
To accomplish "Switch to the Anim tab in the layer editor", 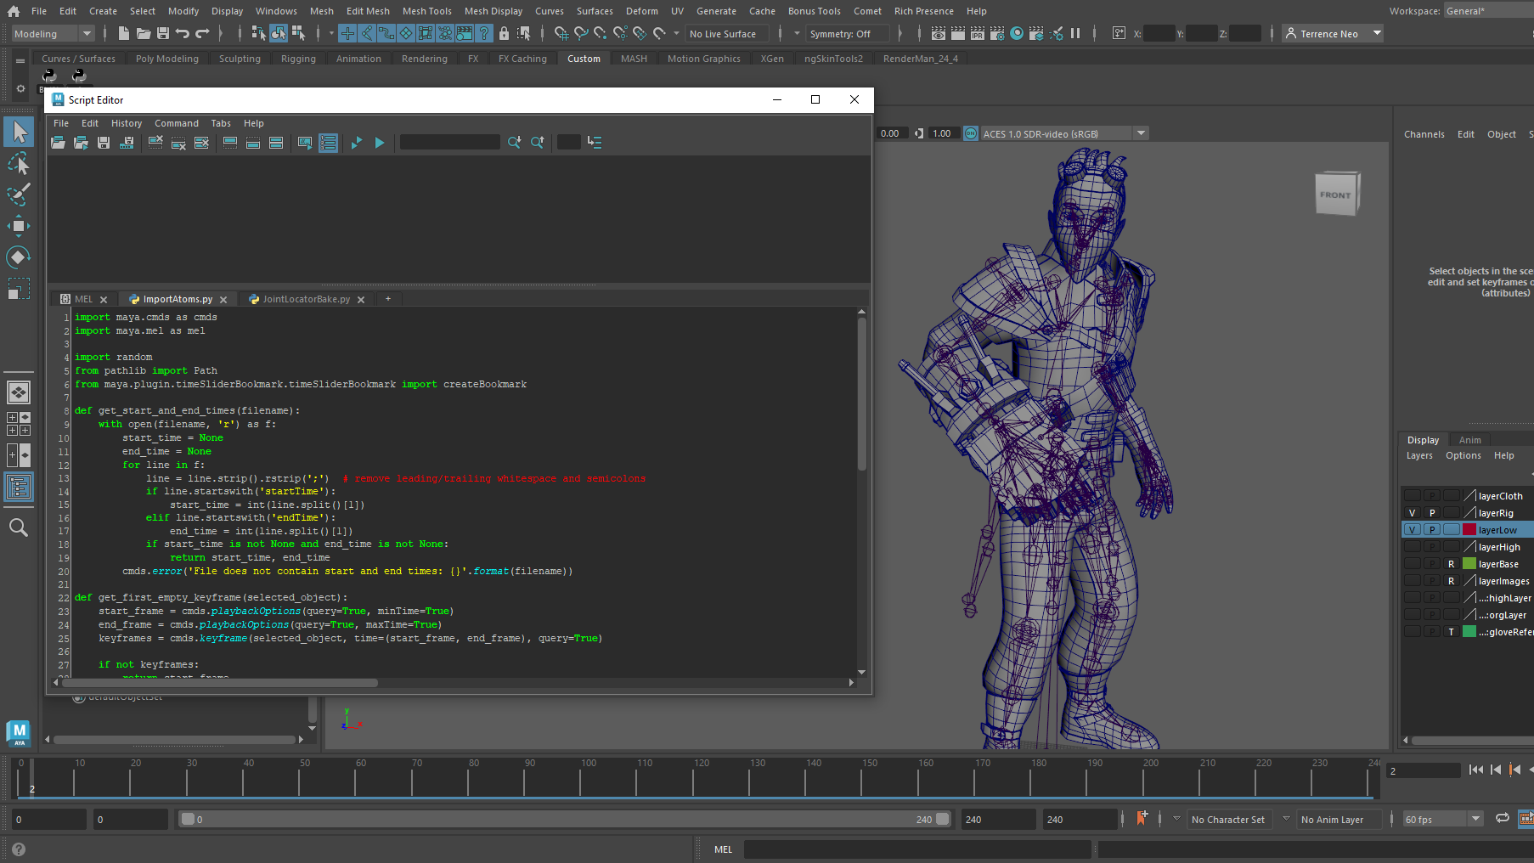I will click(1470, 440).
